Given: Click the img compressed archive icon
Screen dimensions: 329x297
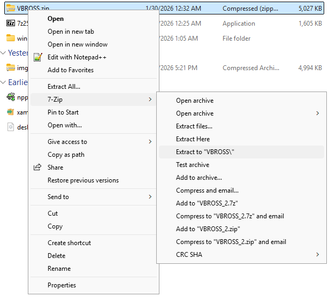Looking at the screenshot, I should click(x=10, y=67).
